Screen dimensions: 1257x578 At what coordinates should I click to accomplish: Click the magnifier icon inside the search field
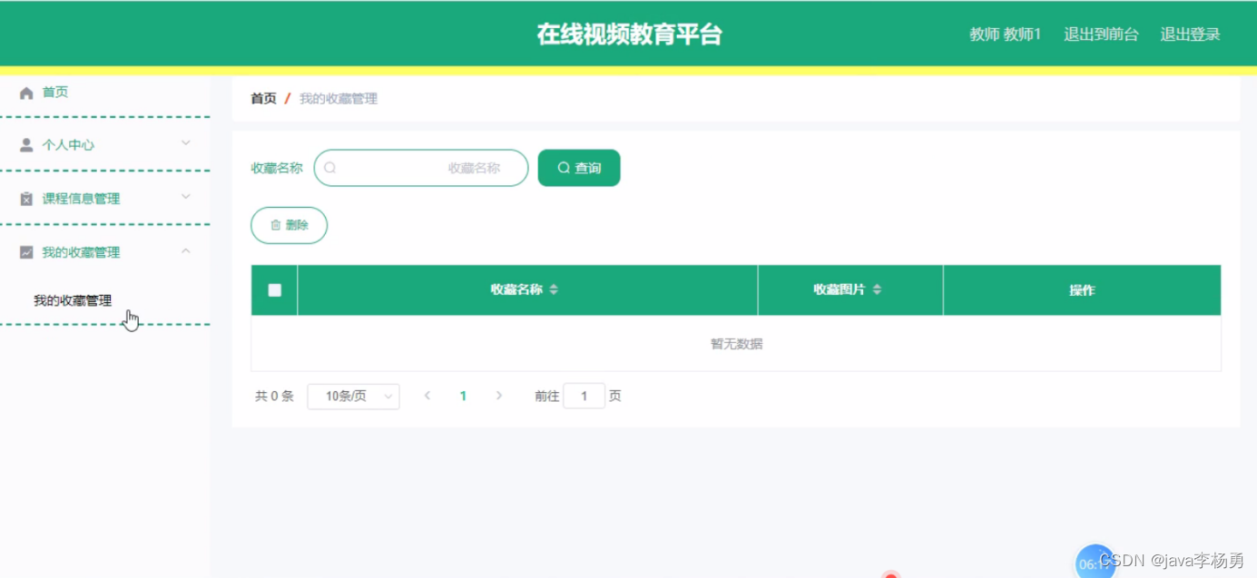[x=330, y=168]
